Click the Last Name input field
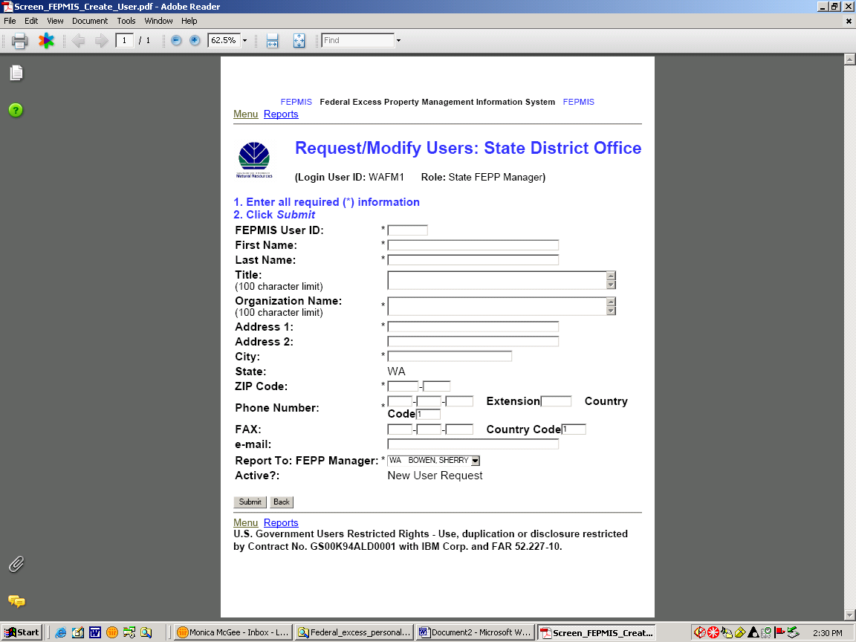The height and width of the screenshot is (642, 856). [x=473, y=260]
